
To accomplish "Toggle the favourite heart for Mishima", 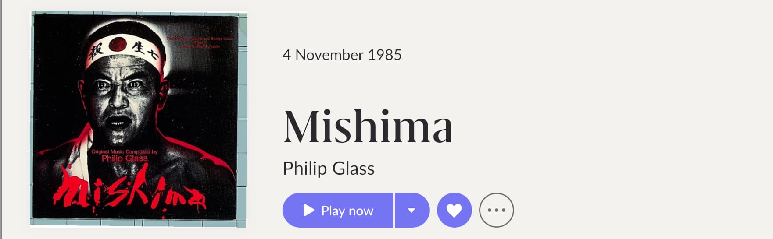I will [454, 211].
